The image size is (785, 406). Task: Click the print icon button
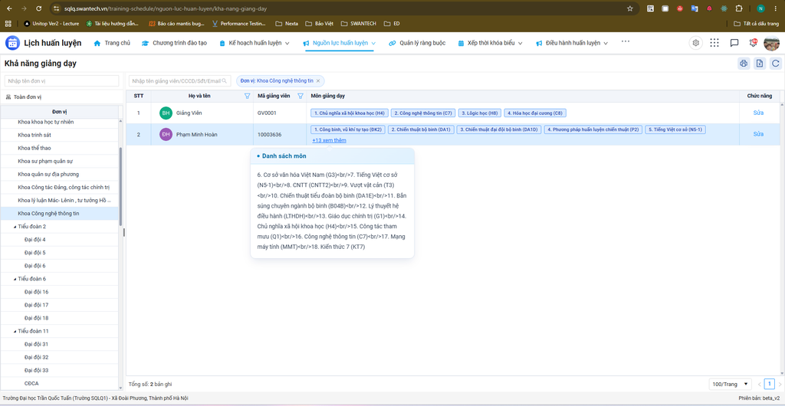click(x=744, y=64)
